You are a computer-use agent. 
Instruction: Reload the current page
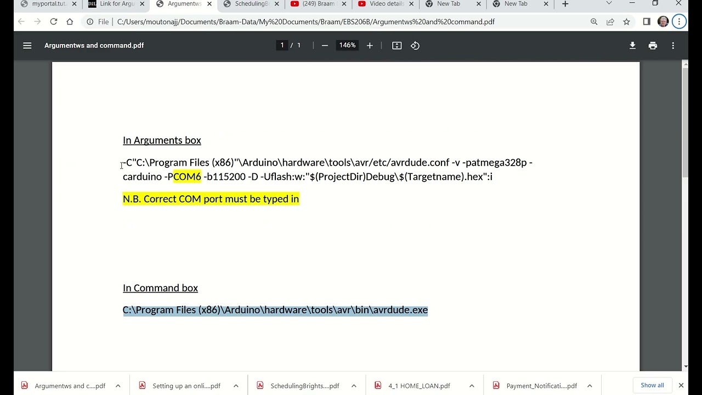pyautogui.click(x=54, y=22)
